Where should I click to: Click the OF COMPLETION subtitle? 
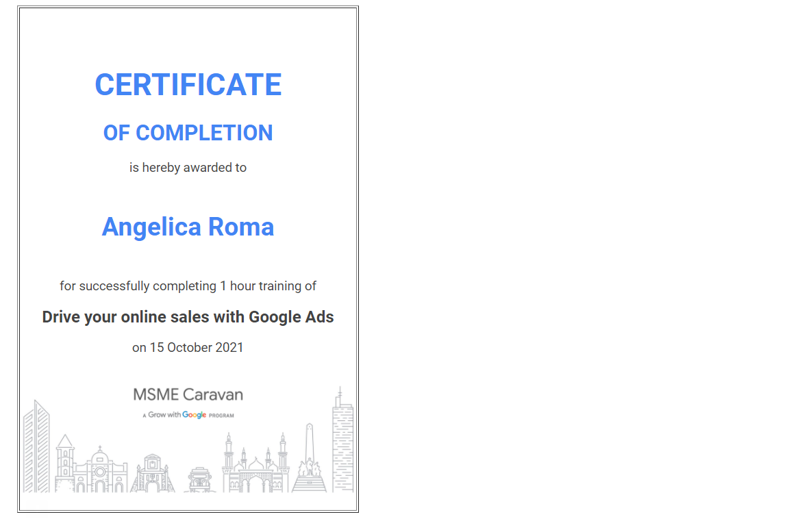coord(188,132)
